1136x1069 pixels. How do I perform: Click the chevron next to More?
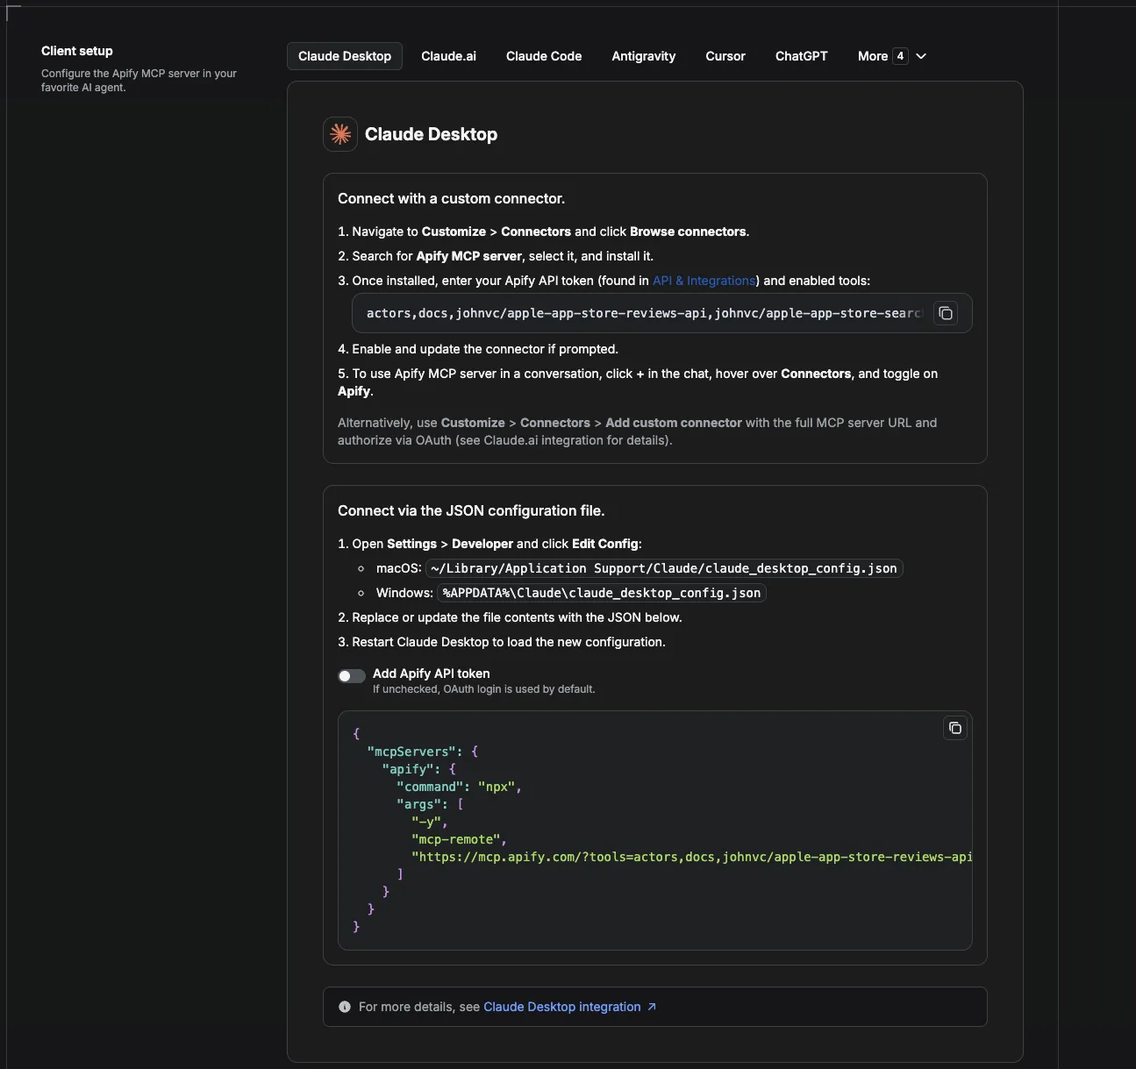(x=921, y=56)
